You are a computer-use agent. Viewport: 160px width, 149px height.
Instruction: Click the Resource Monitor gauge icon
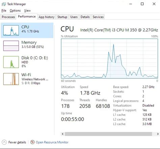[x=32, y=142]
